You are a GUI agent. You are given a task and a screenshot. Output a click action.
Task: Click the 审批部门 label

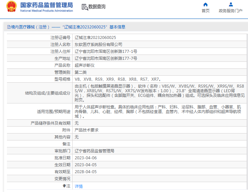[x=62, y=151]
